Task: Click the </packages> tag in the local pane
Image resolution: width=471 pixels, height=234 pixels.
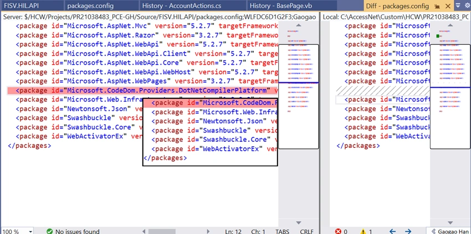Action: pos(358,146)
